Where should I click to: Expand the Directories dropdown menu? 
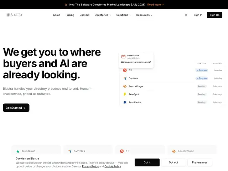click(103, 15)
